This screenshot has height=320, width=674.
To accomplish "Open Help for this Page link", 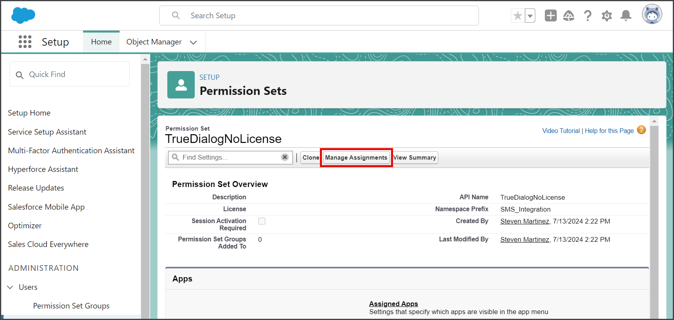I will [x=609, y=131].
